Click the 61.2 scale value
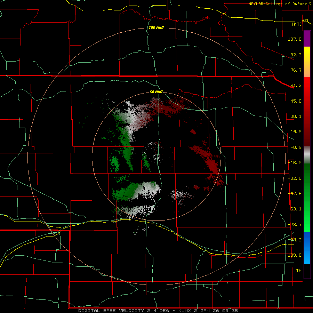 coord(296,86)
